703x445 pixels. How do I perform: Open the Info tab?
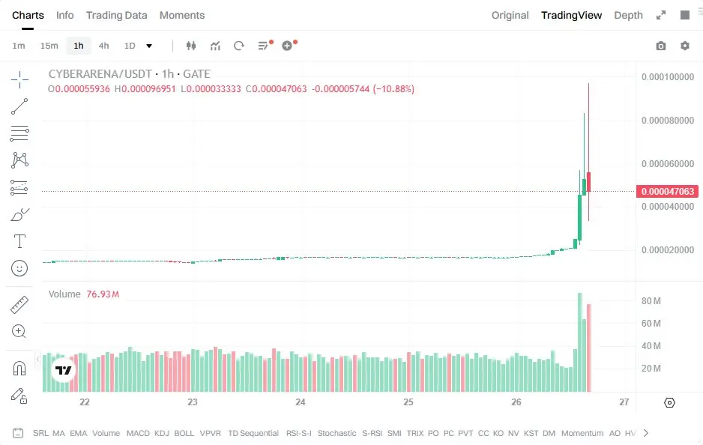coord(64,15)
